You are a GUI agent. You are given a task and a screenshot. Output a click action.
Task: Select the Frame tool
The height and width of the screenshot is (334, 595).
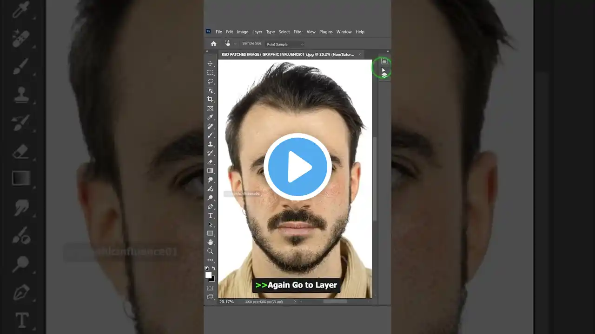(210, 108)
